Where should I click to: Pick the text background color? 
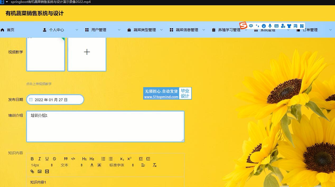(99, 165)
